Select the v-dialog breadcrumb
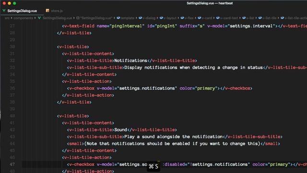Screen dimensions: 307x173 click(x=149, y=18)
